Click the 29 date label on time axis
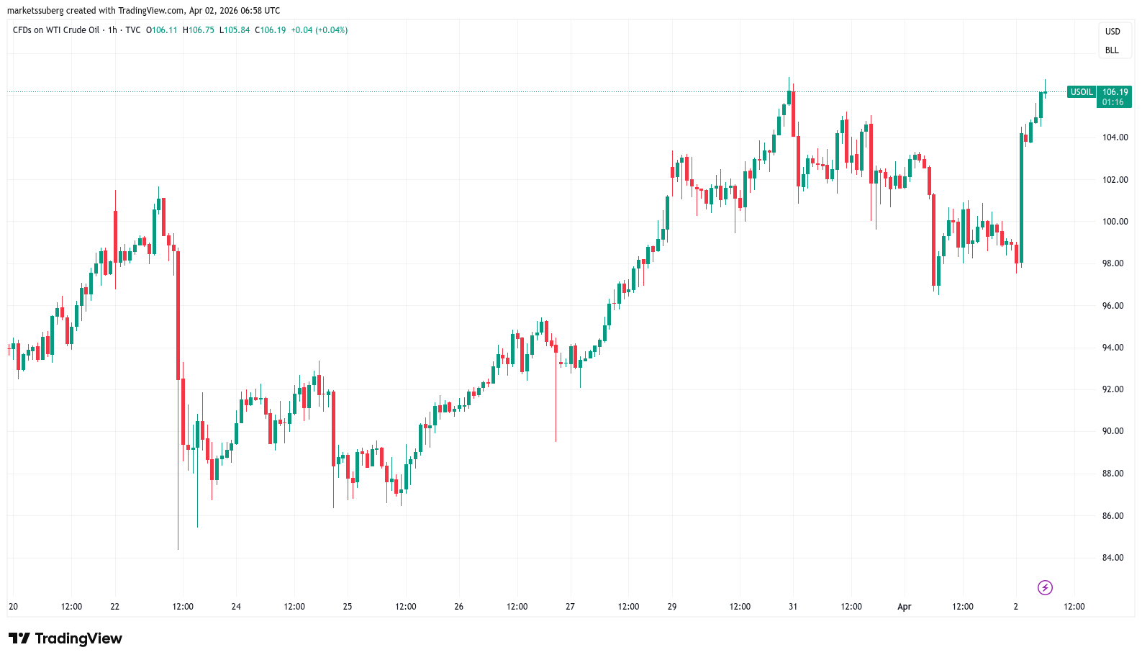 (x=671, y=607)
